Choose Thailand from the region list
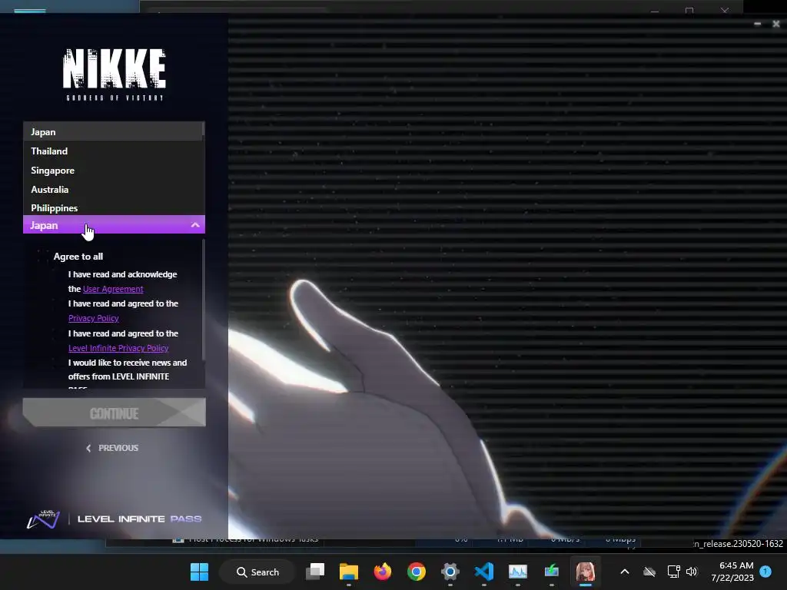The width and height of the screenshot is (787, 590). 112,151
